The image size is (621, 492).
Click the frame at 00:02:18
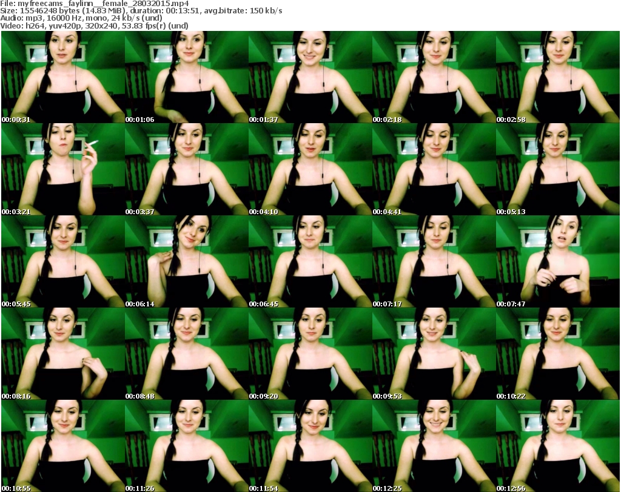(x=434, y=77)
